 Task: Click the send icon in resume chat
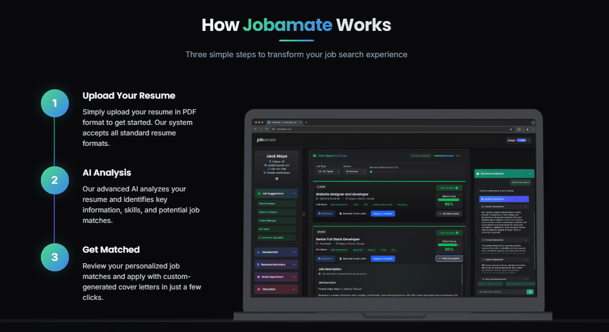(530, 291)
